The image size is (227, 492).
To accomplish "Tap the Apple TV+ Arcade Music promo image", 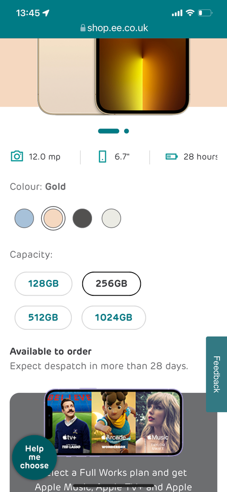I will pyautogui.click(x=113, y=422).
